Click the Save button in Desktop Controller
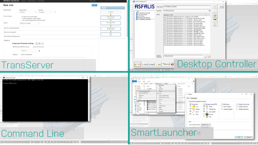 click(159, 64)
